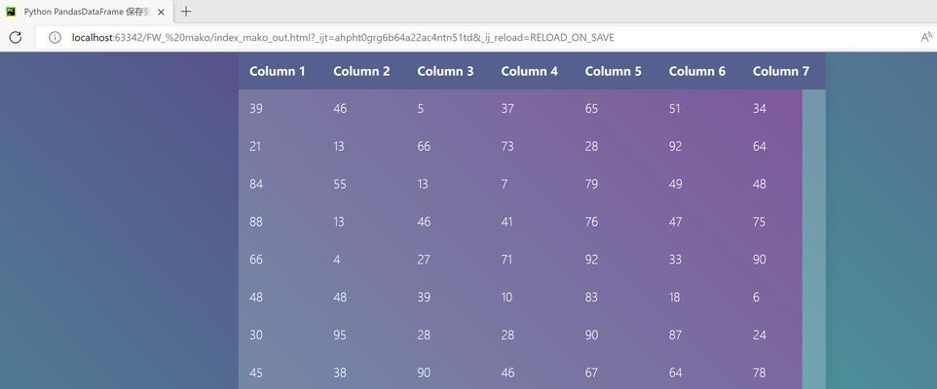Screen dimensions: 937x389
Task: Select cell value 71
Action: point(507,260)
